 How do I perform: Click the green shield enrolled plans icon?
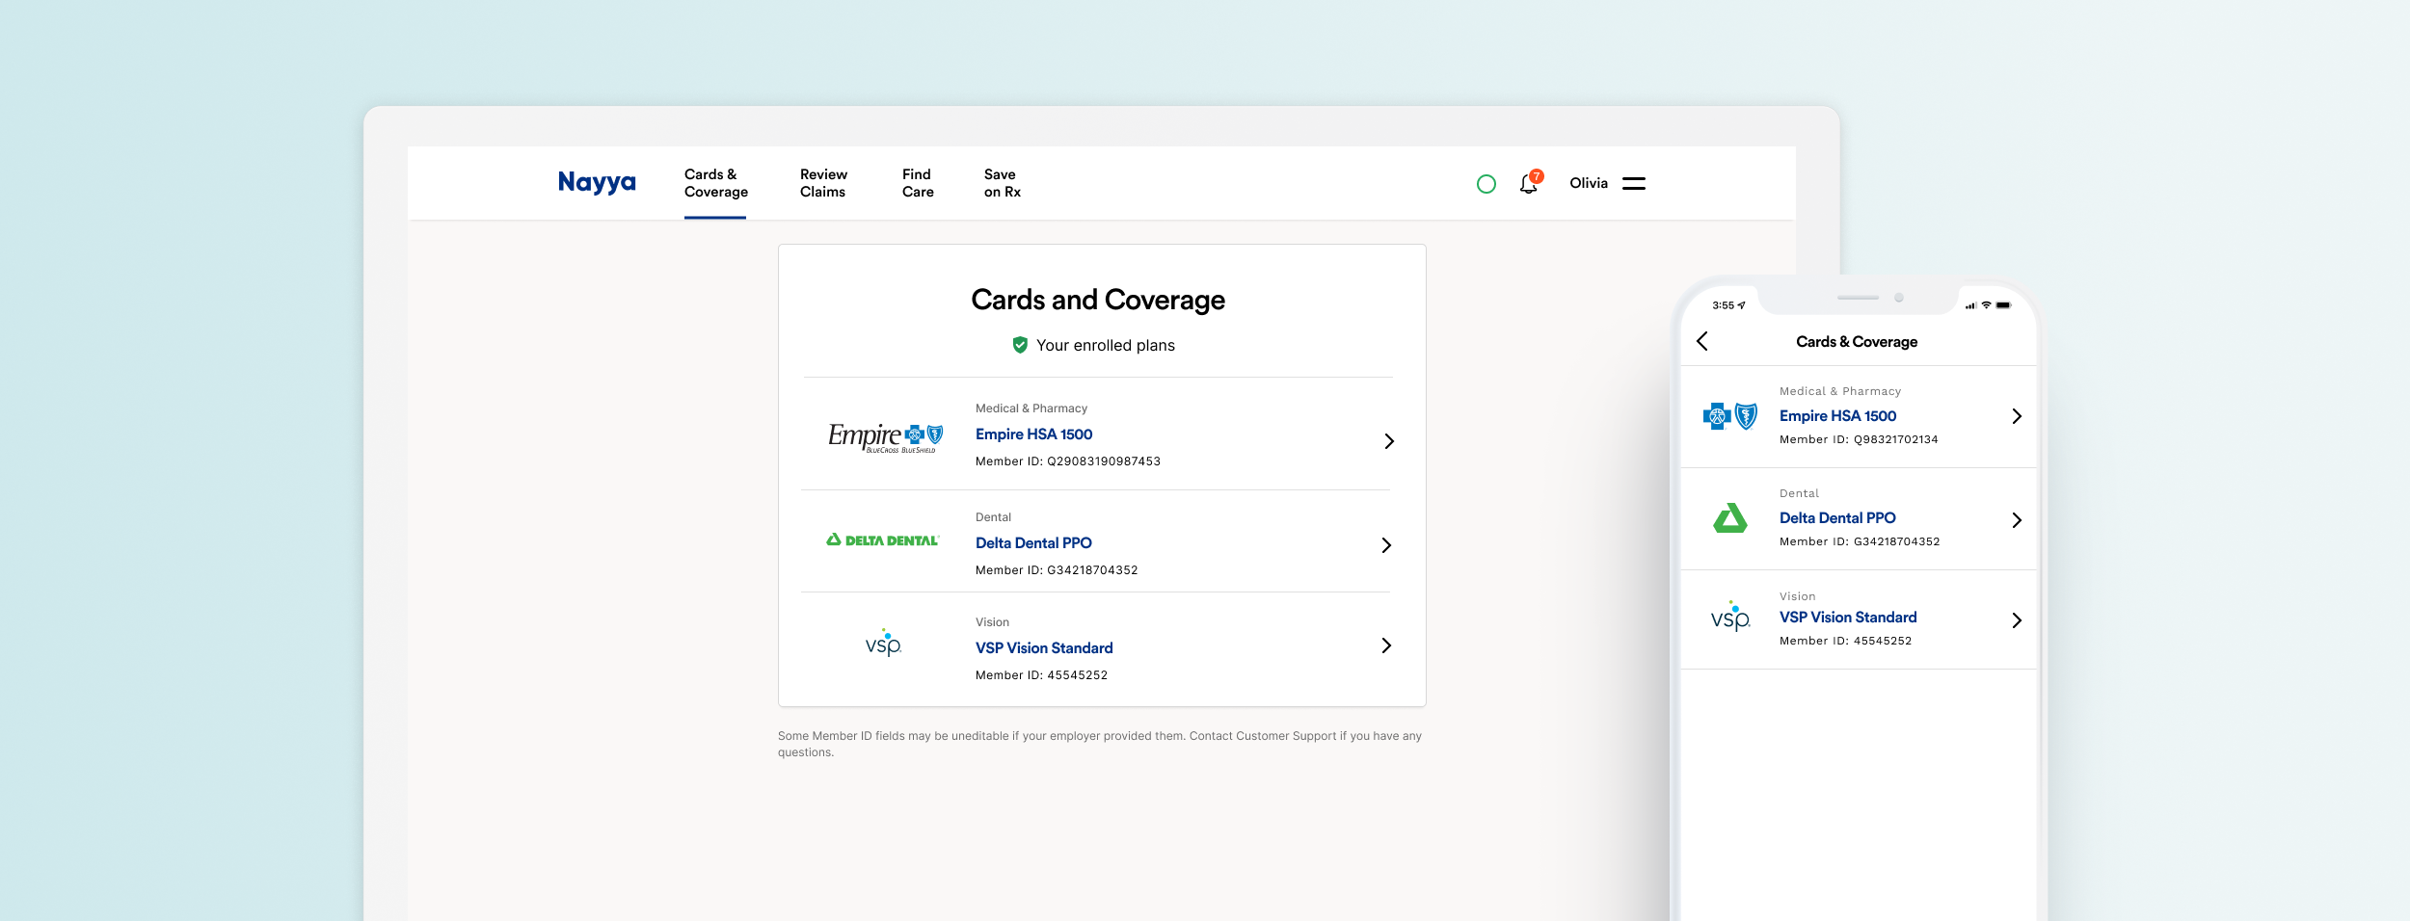pos(1020,345)
